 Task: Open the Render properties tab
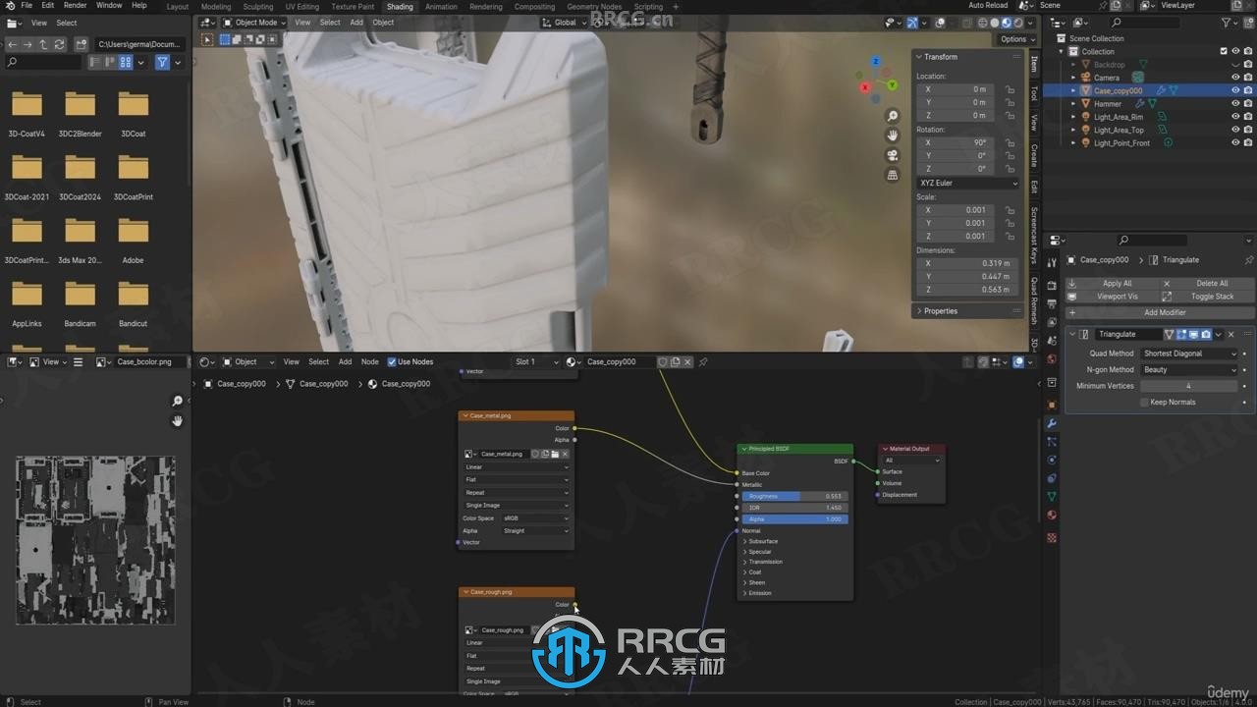[x=1052, y=286]
